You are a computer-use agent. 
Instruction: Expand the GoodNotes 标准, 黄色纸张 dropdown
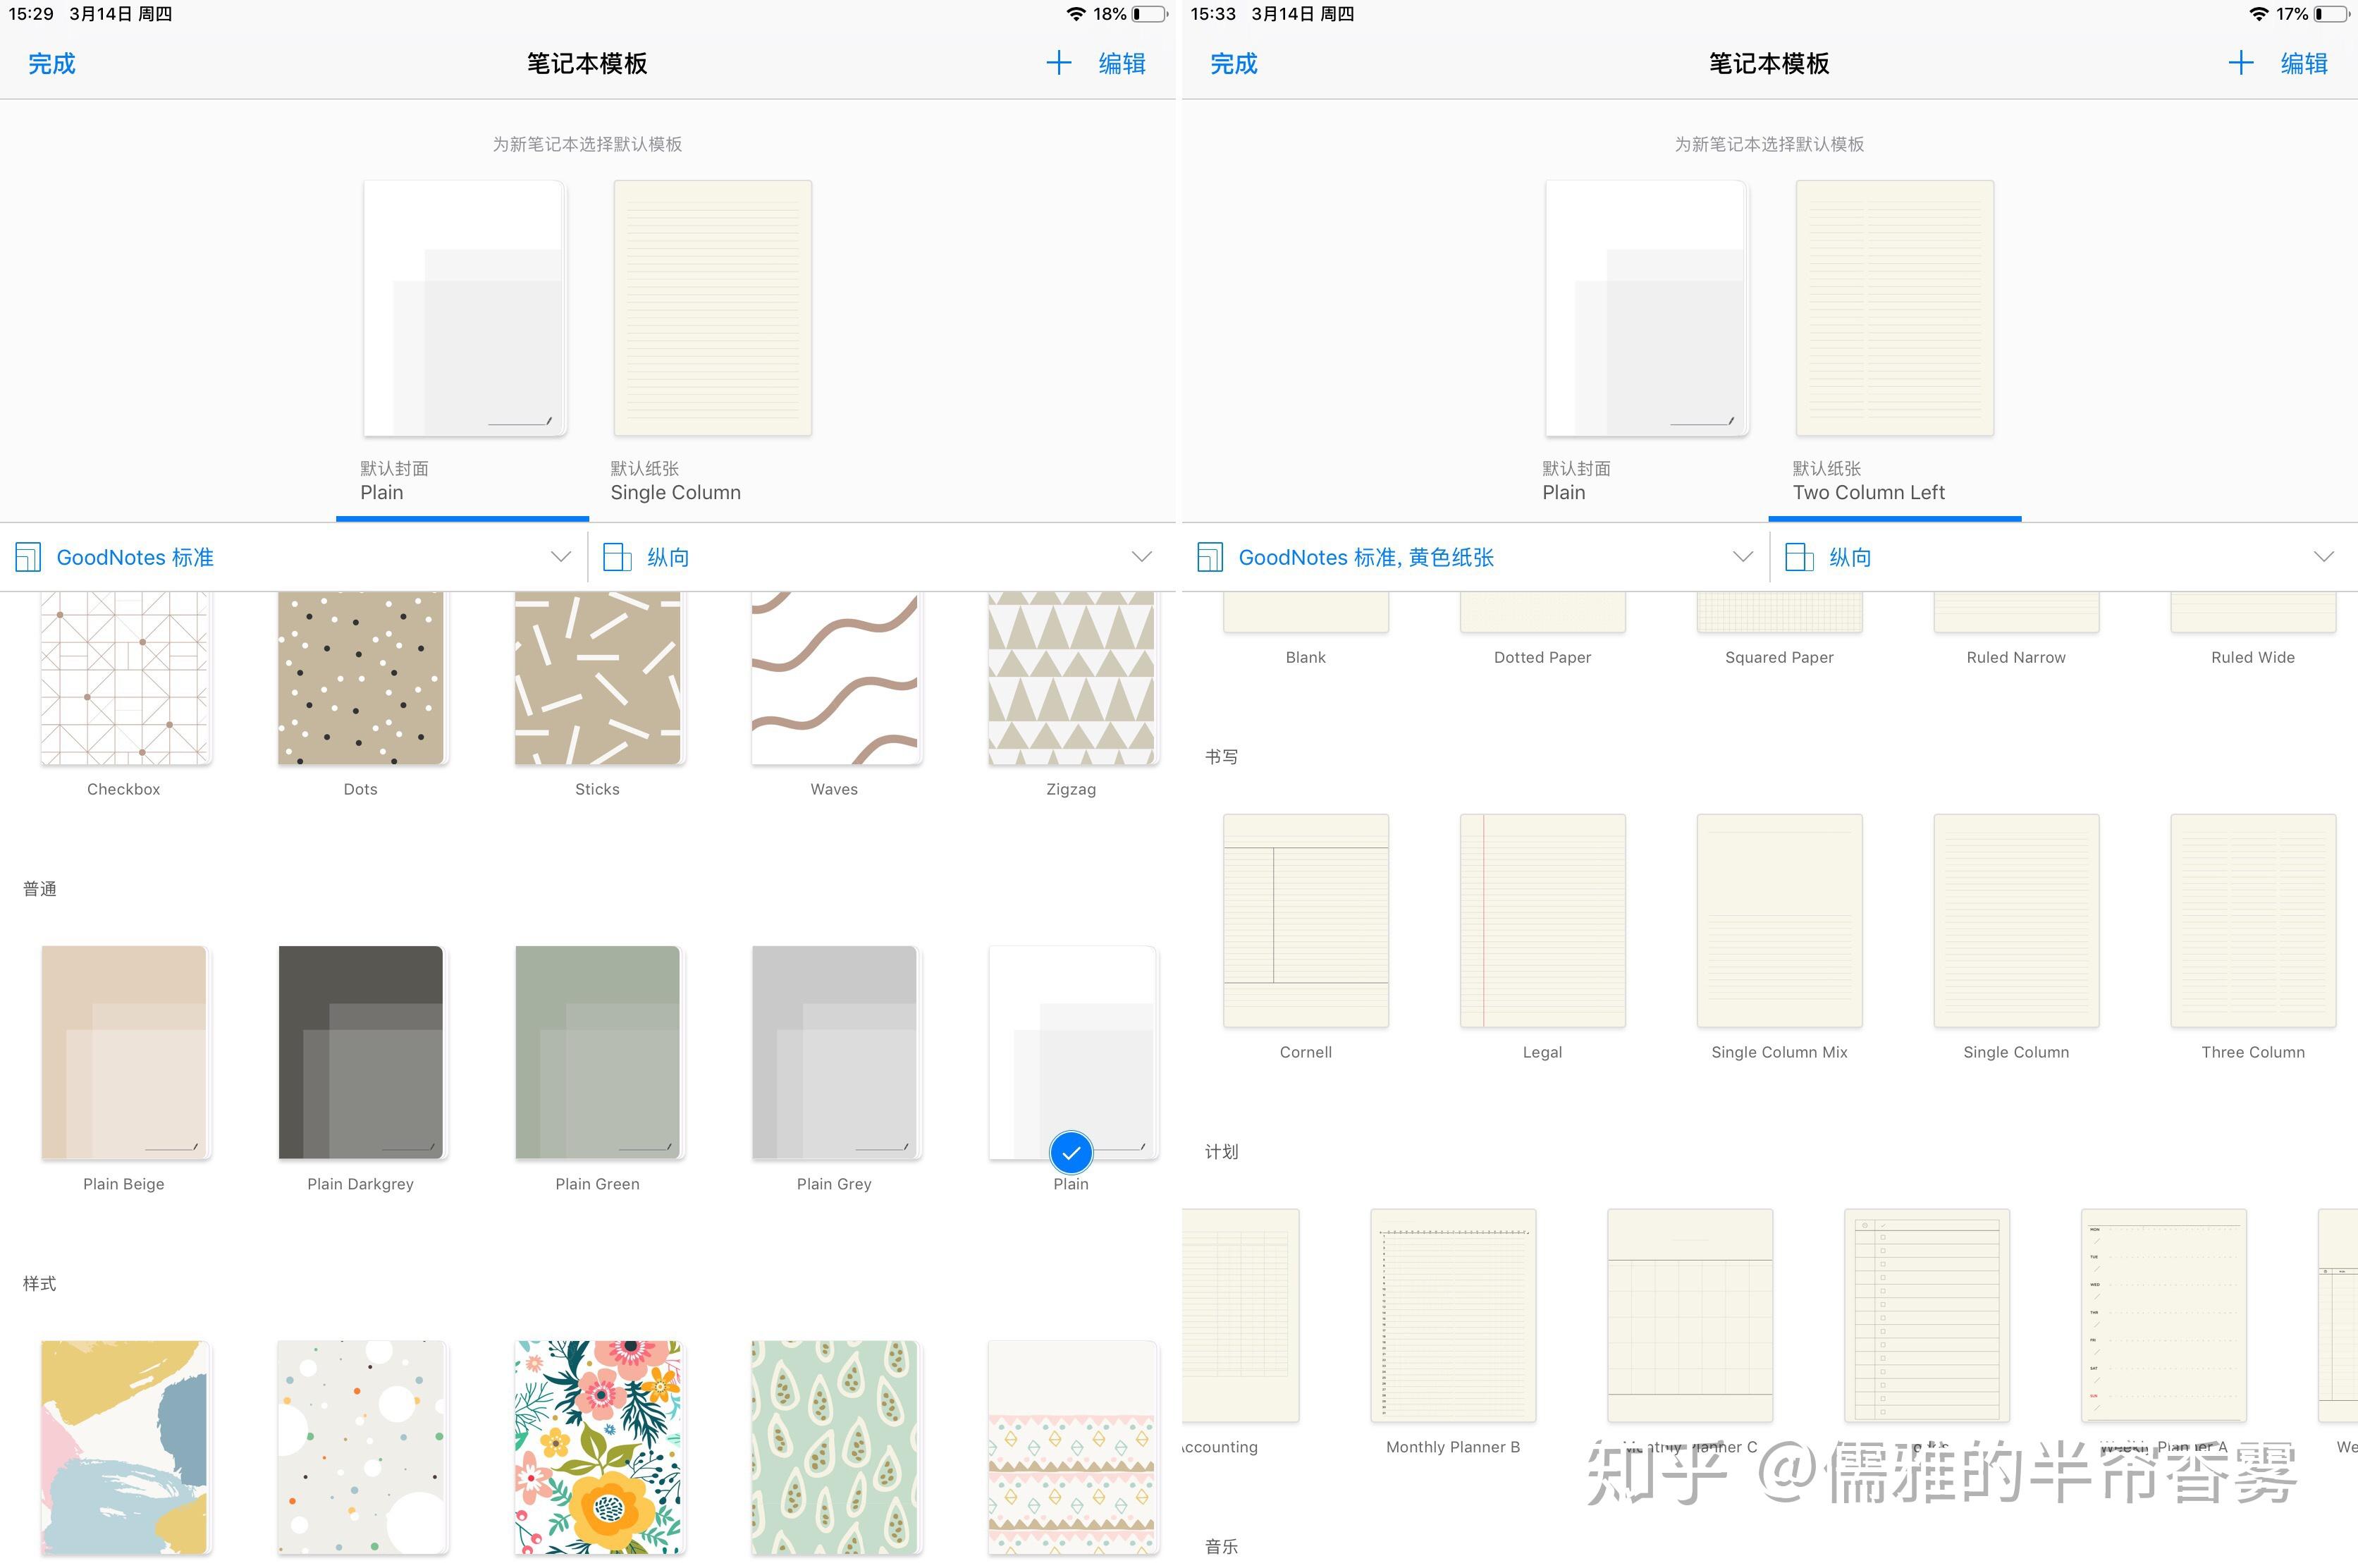pos(1743,557)
